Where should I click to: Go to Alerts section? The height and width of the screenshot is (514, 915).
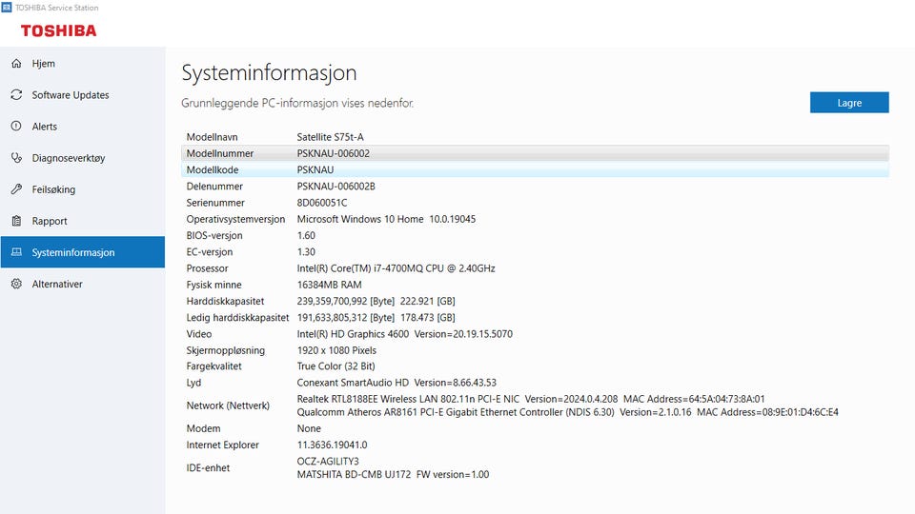pos(83,127)
